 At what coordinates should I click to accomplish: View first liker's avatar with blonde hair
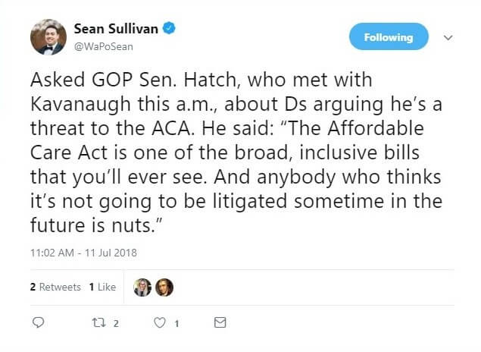click(x=142, y=288)
